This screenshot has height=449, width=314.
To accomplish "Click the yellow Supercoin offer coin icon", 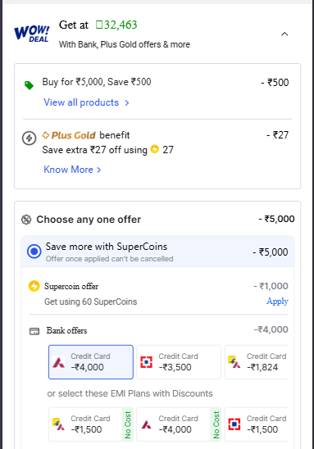I will pos(34,286).
